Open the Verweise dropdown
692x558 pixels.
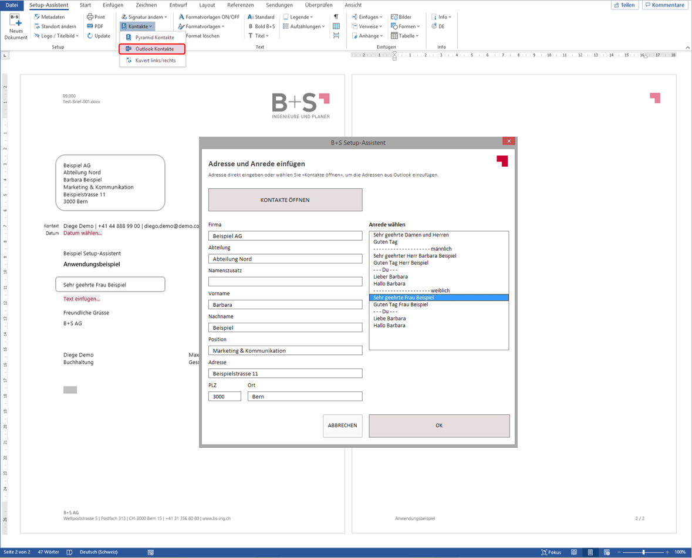click(x=367, y=26)
